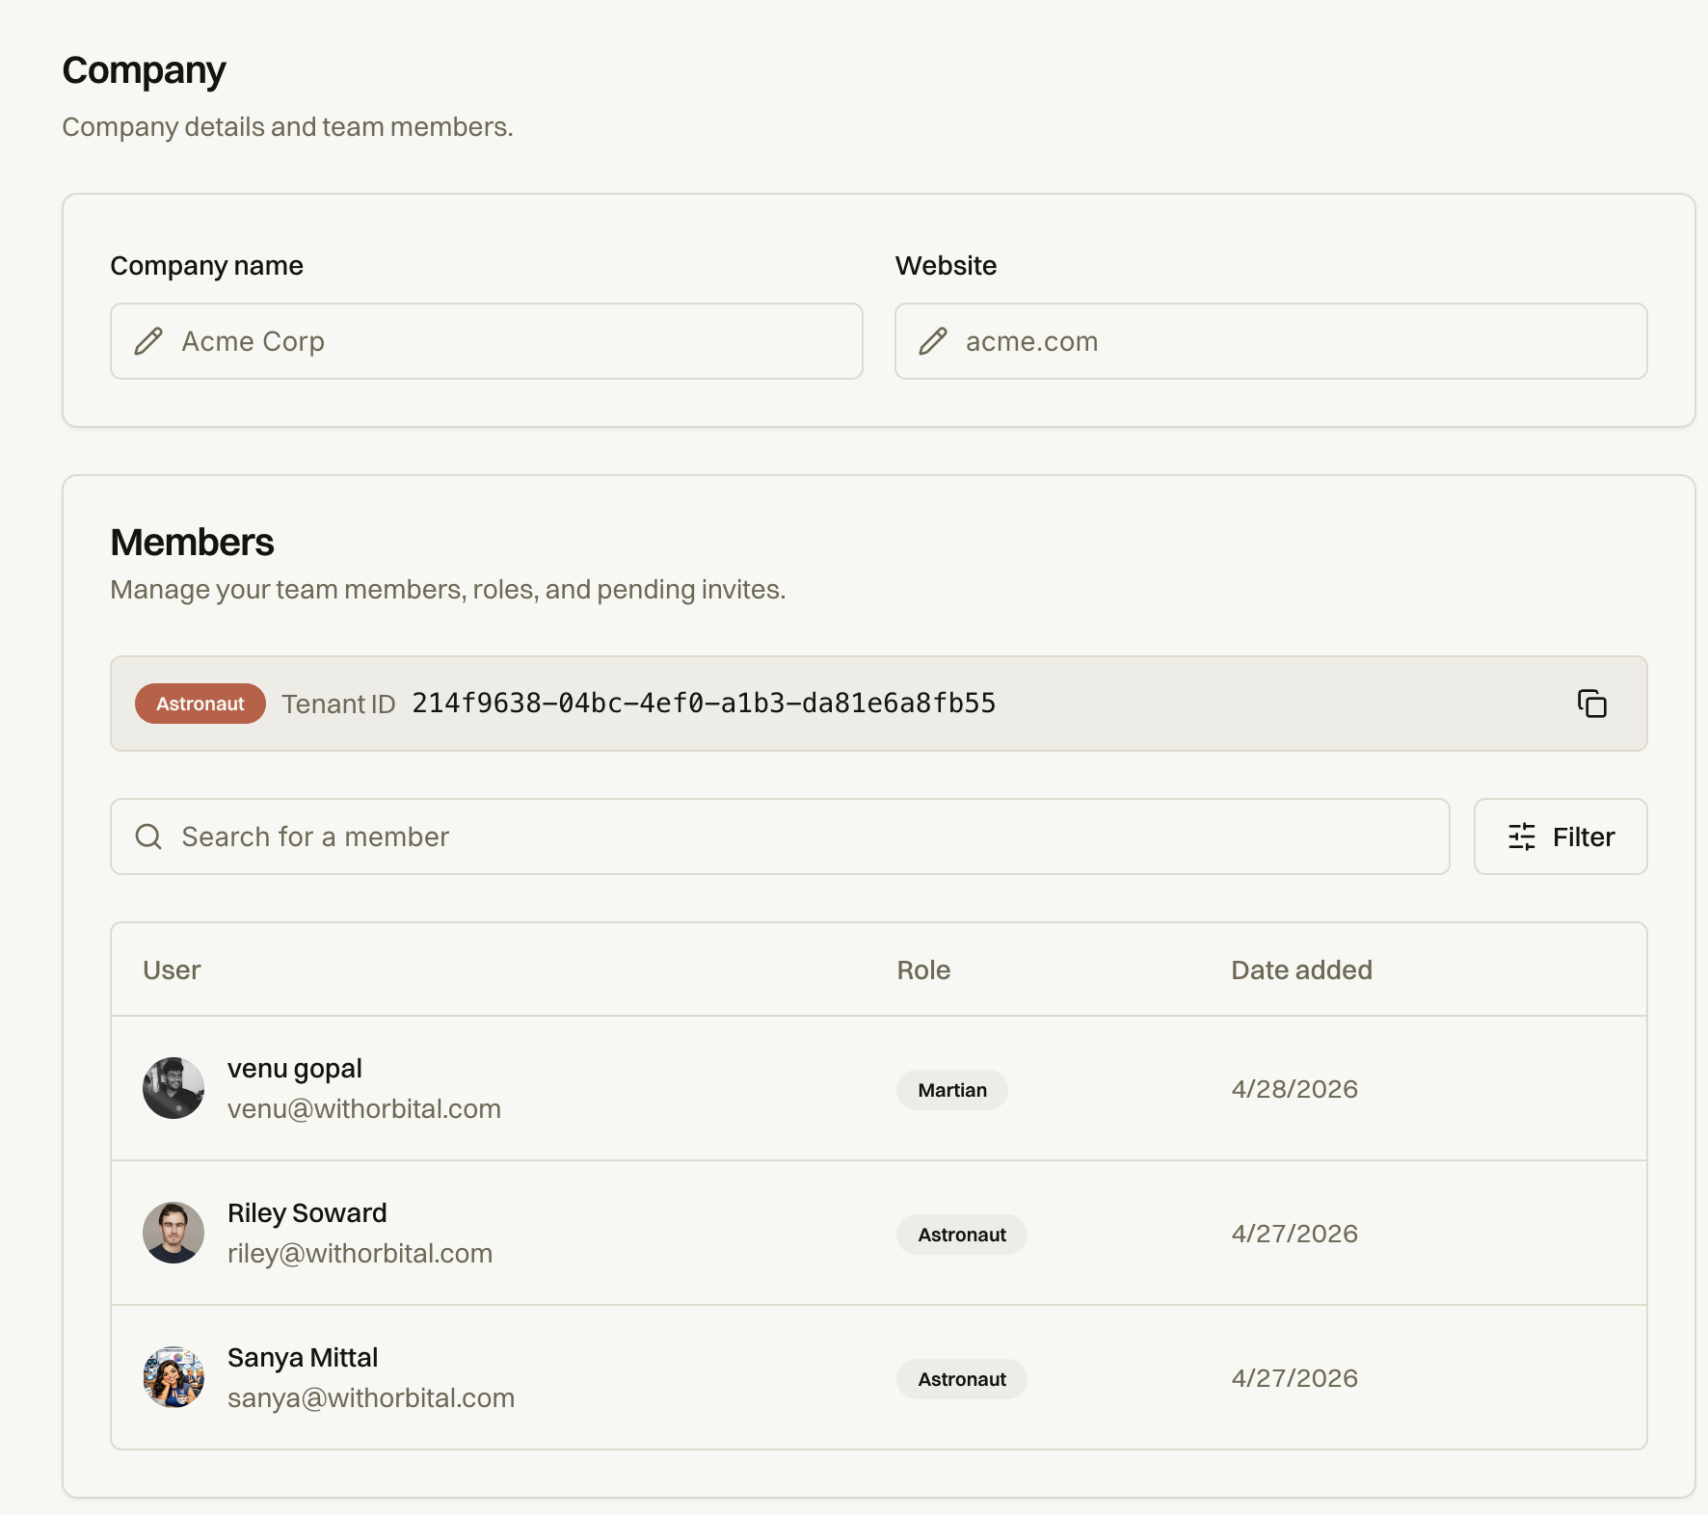Click the 'Company details and team members.' subtitle
Image resolution: width=1708 pixels, height=1515 pixels.
[x=287, y=127]
